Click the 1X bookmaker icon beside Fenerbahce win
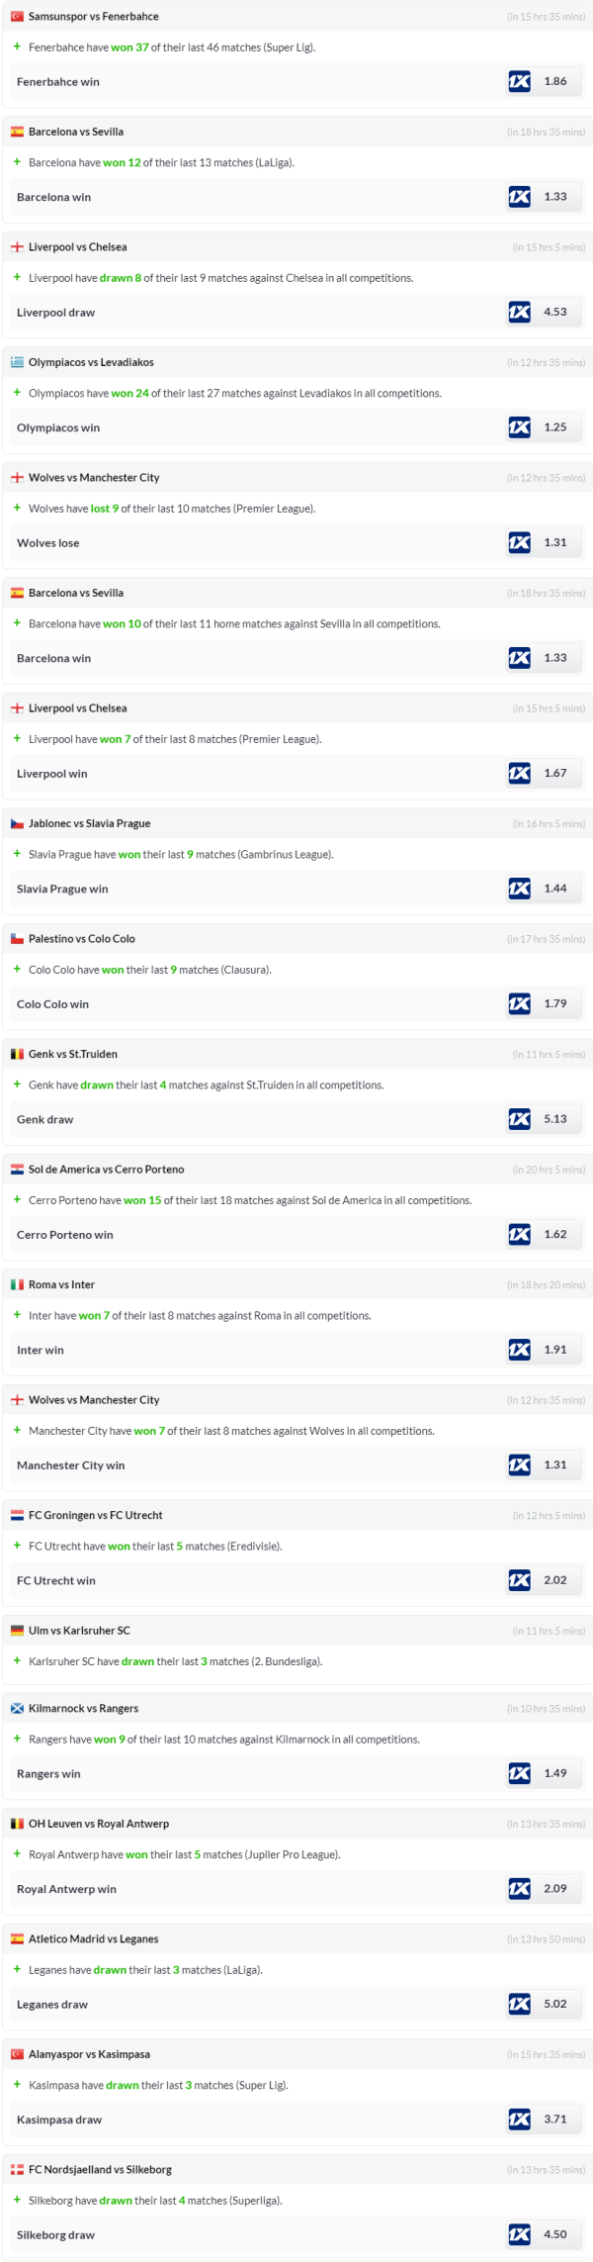Screen dimensions: 593x2262 (519, 82)
